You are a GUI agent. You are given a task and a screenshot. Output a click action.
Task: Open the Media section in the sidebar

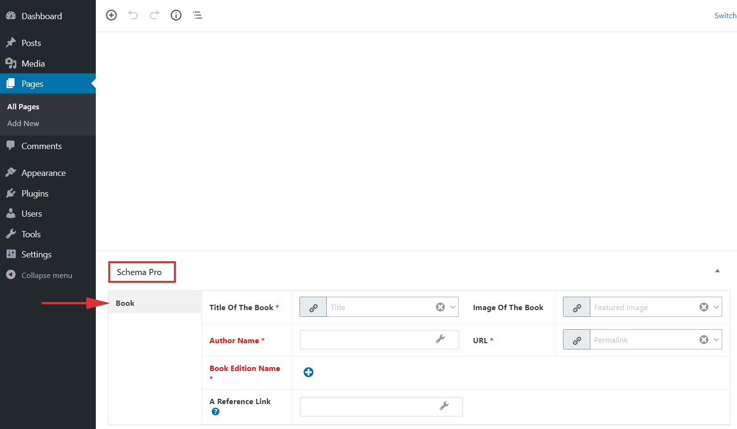33,63
